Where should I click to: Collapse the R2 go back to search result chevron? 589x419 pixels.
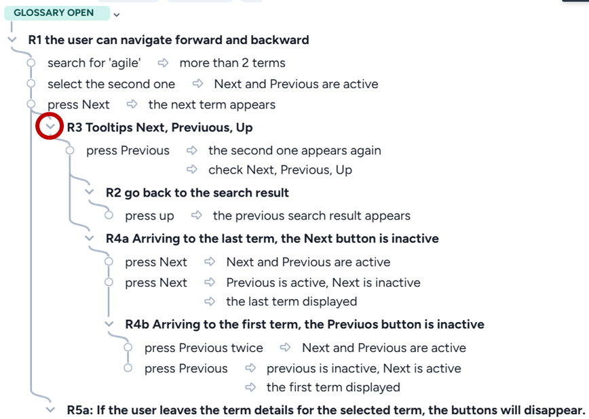tap(90, 193)
